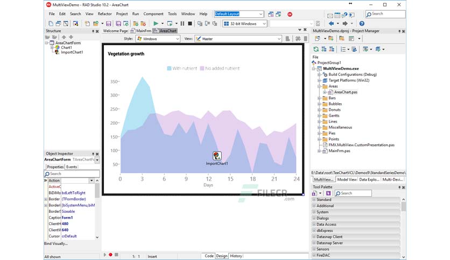
Task: Click Expand All icon in Project Manager
Action: (324, 49)
